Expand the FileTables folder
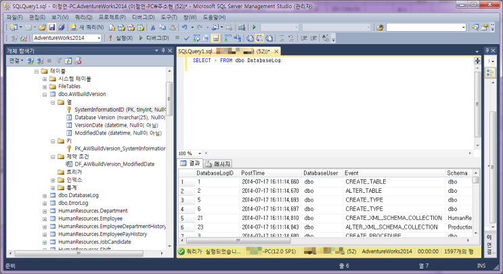This screenshot has width=503, height=274. pyautogui.click(x=45, y=87)
